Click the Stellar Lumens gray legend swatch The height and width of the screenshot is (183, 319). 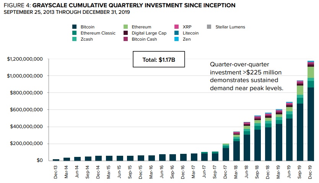(208, 27)
